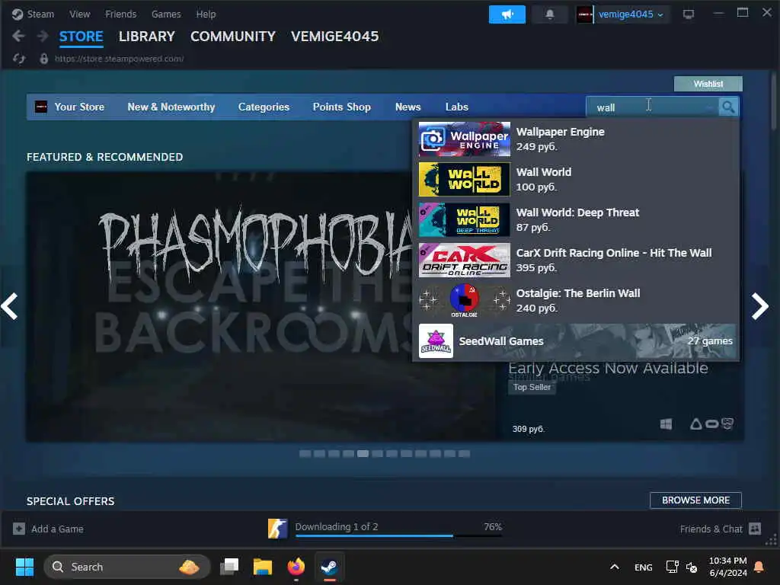Select the Wall World: Deep Threat suggestion
780x585 pixels.
pyautogui.click(x=576, y=219)
